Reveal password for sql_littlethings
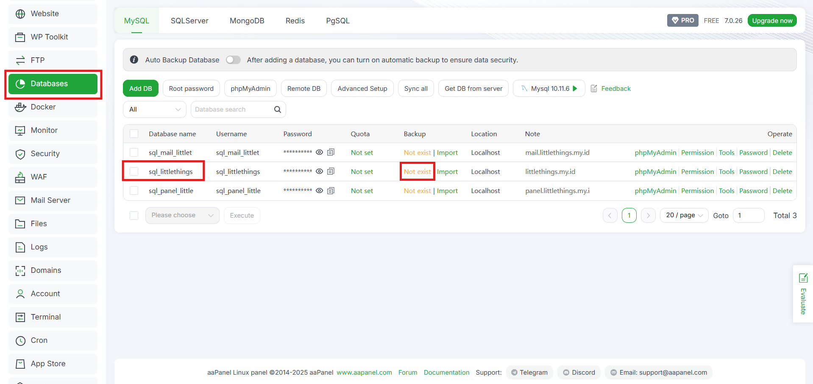The width and height of the screenshot is (813, 384). pyautogui.click(x=320, y=171)
